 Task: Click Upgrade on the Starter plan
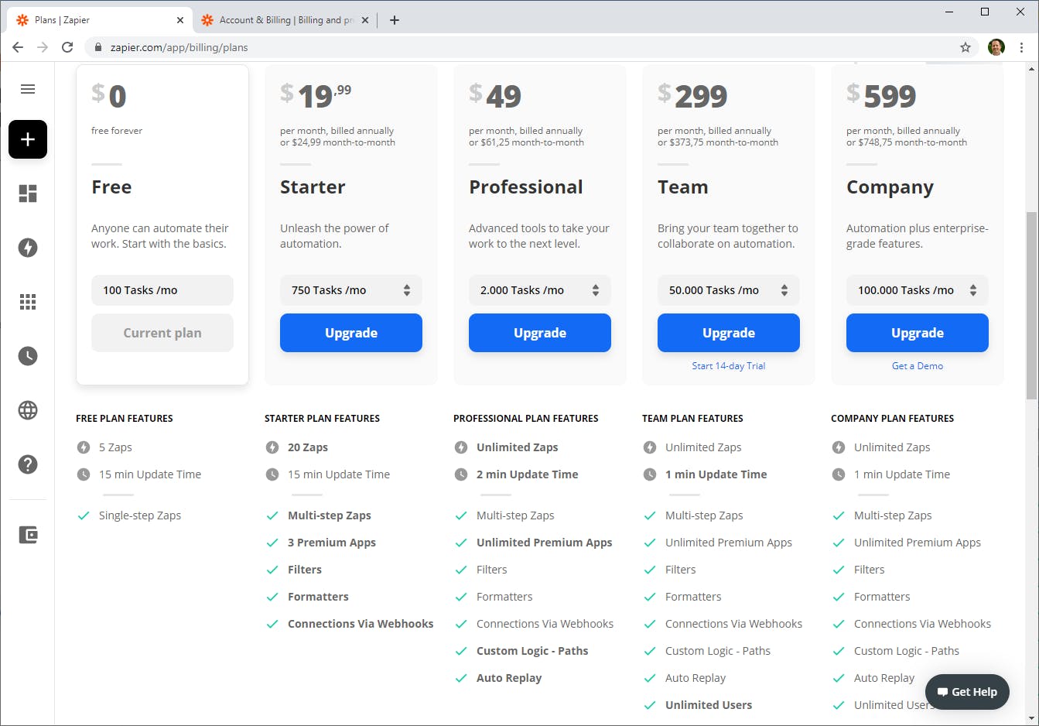pyautogui.click(x=351, y=333)
